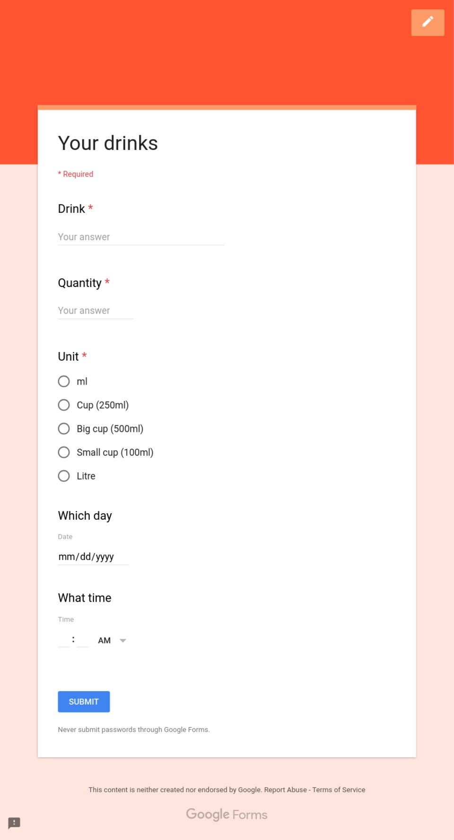454x840 pixels.
Task: Click the Required notice text
Action: (75, 174)
